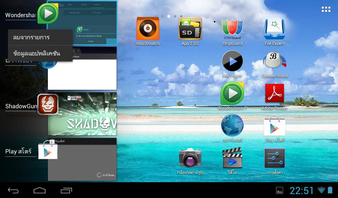338x198 pixels.
Task: Click the Wondershare label in recents
Action: pos(21,15)
